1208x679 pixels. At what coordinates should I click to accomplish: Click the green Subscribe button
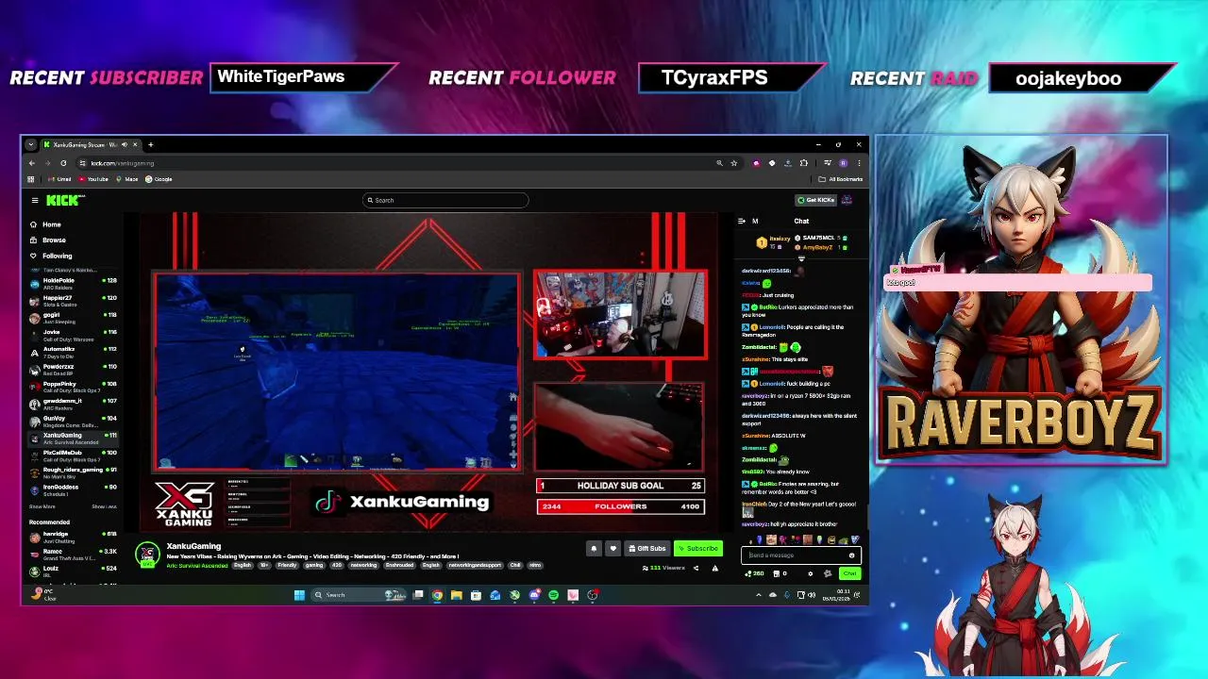click(x=698, y=549)
